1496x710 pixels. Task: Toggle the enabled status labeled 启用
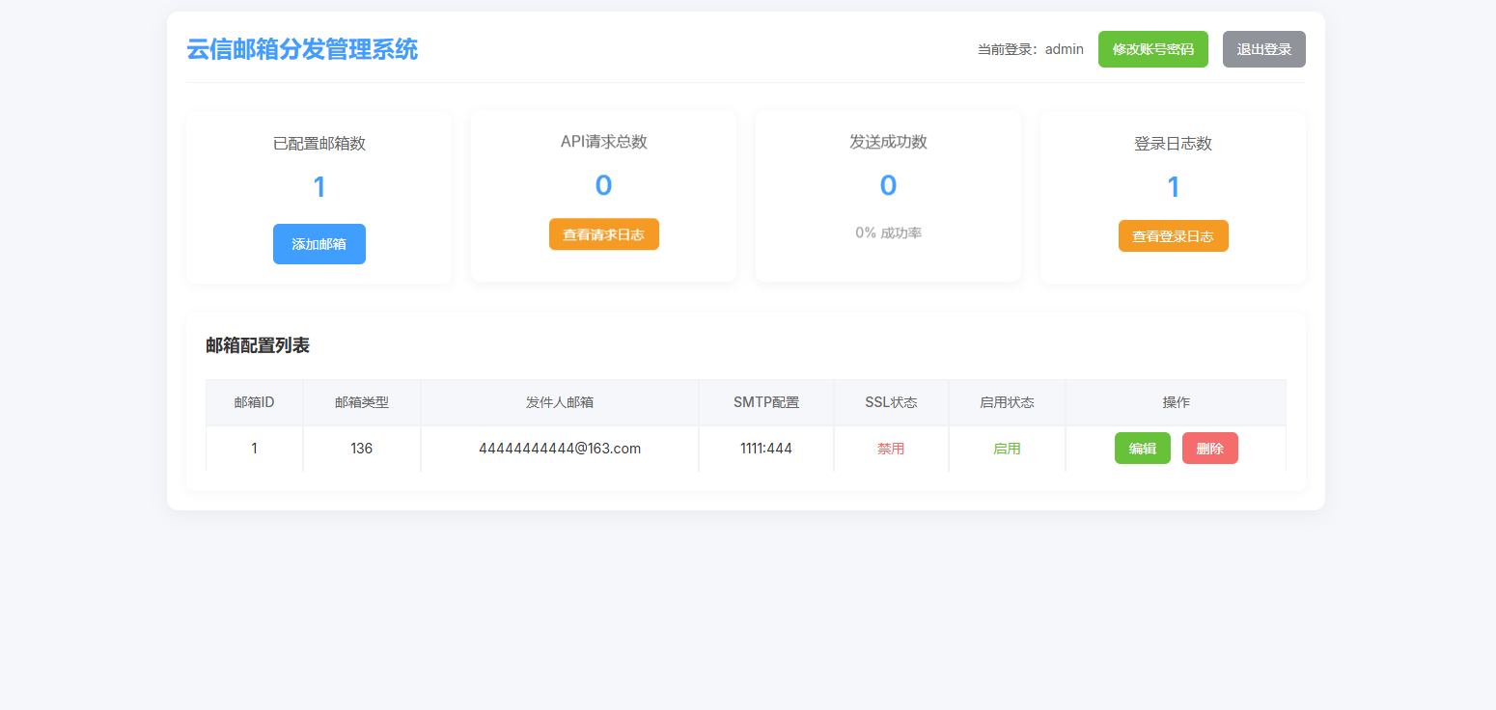1006,448
